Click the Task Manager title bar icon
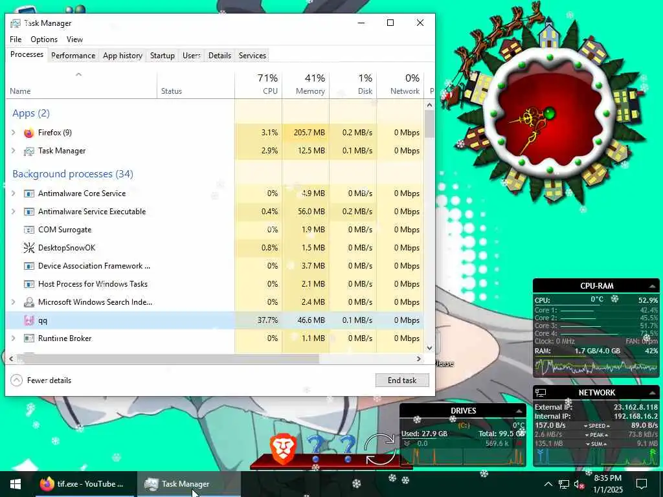Viewport: 663px width, 497px height. [x=16, y=23]
